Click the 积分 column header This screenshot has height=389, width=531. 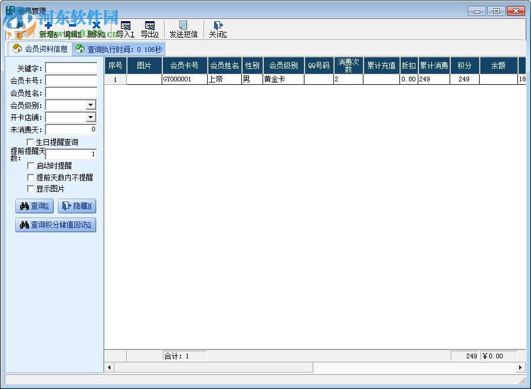tap(465, 65)
